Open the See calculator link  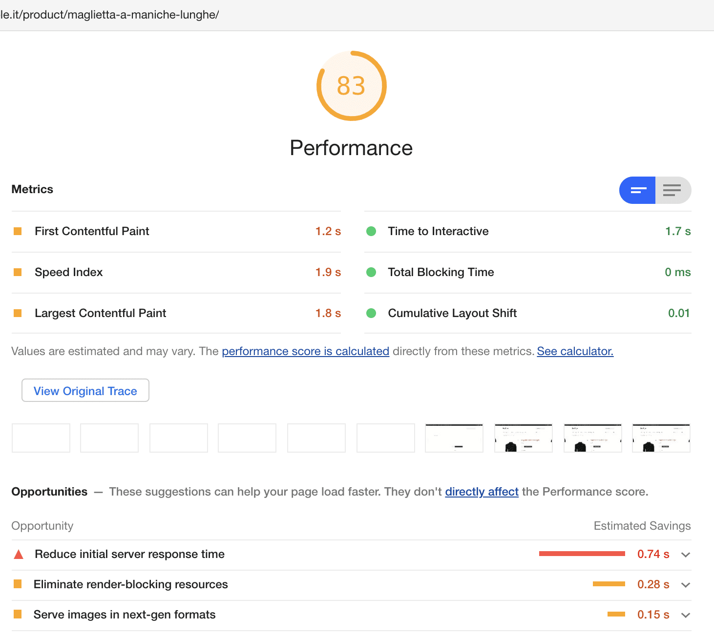[x=574, y=351]
